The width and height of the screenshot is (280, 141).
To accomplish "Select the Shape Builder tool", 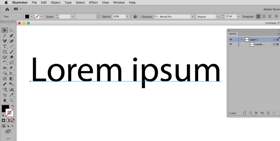I will click(x=5, y=73).
